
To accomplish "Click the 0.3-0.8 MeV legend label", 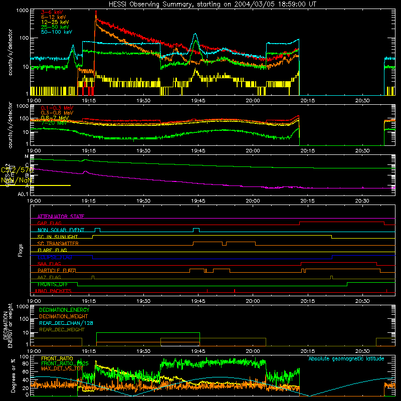I will (57, 113).
